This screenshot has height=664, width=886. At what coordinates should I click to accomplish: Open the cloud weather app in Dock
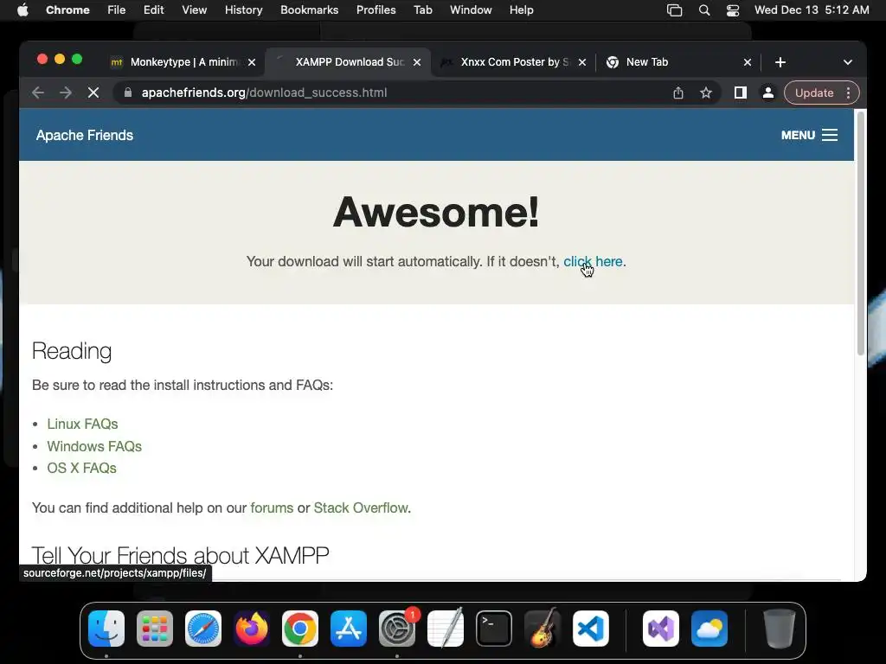point(709,629)
